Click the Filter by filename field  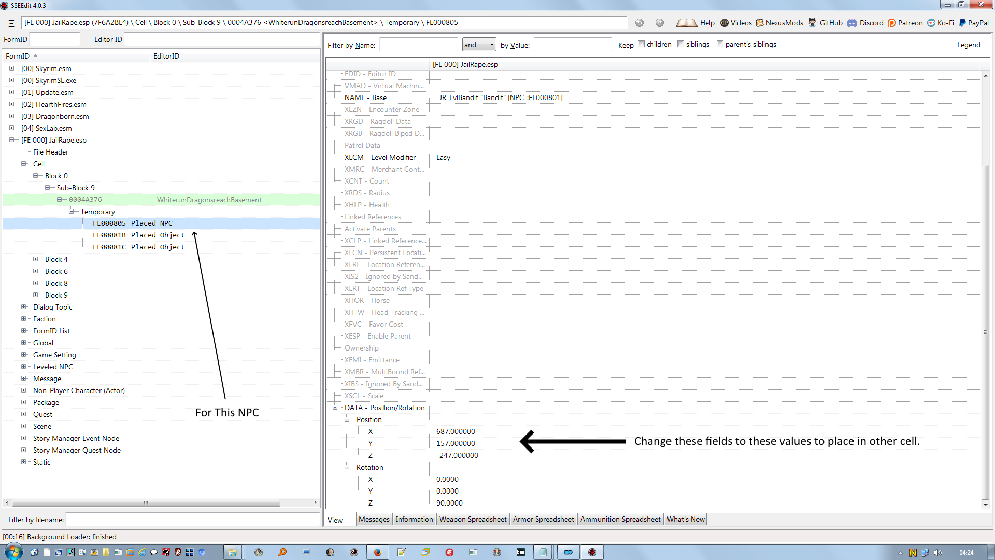click(193, 520)
